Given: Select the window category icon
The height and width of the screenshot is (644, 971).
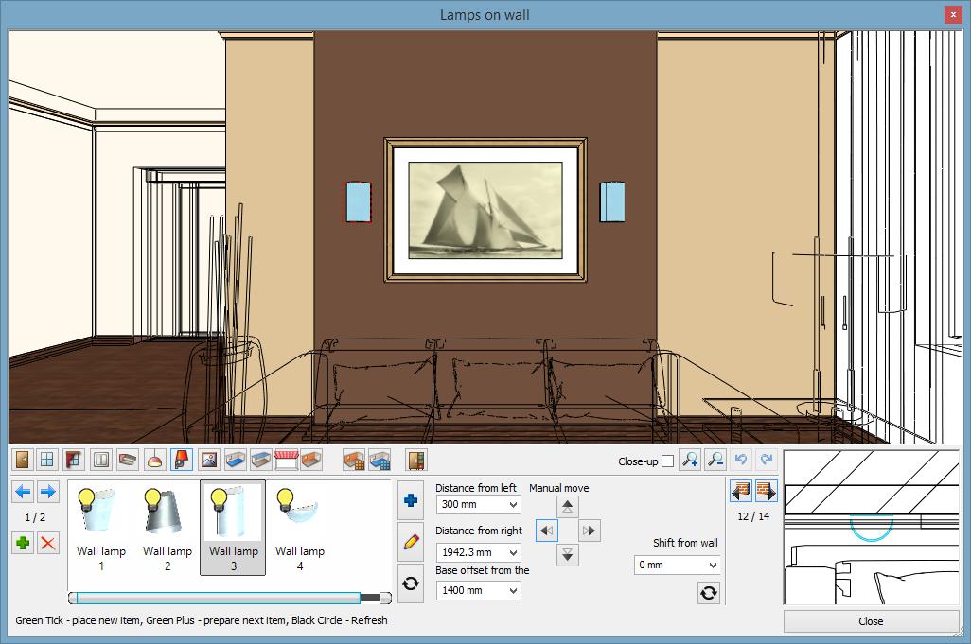Looking at the screenshot, I should point(47,460).
